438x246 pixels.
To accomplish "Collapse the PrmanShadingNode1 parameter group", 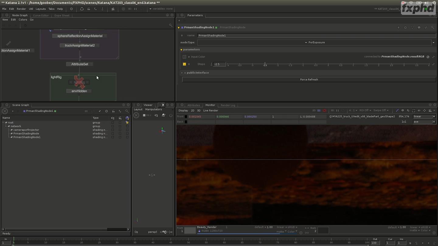I will click(x=179, y=28).
